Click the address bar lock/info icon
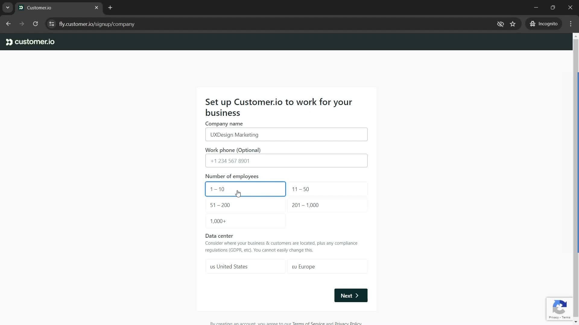Screen dimensions: 579x325 (52, 24)
